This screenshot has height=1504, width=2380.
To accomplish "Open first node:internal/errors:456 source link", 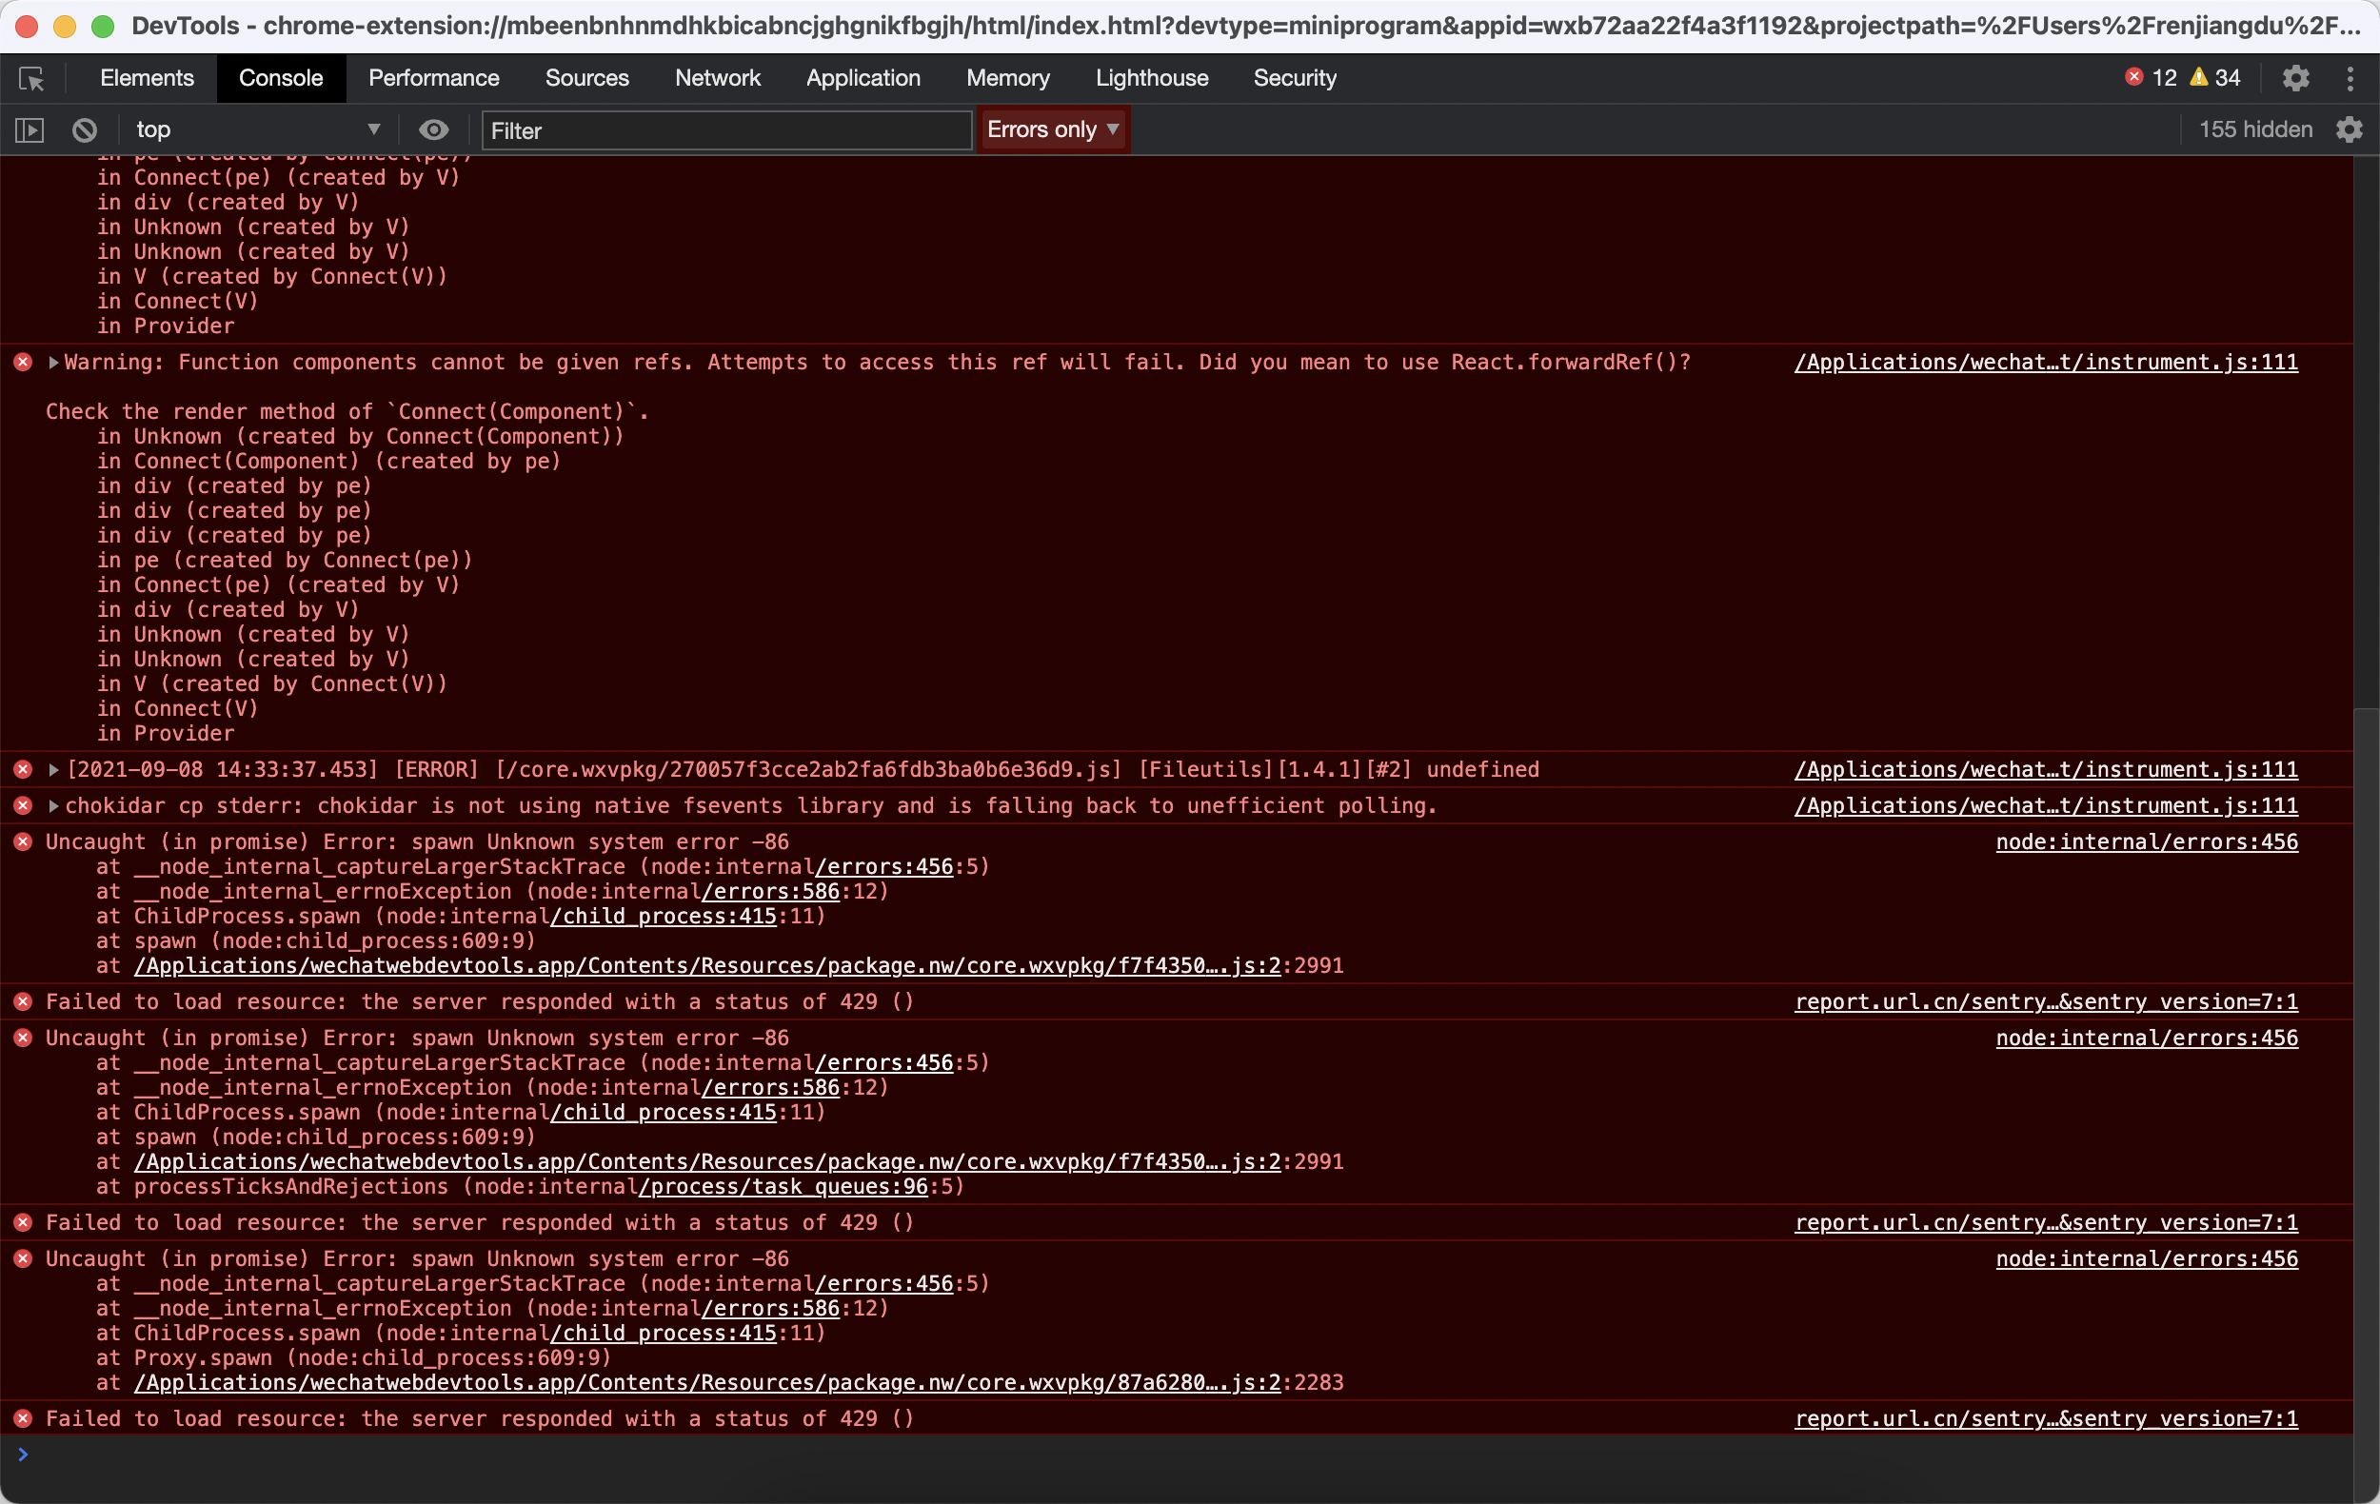I will (2146, 841).
